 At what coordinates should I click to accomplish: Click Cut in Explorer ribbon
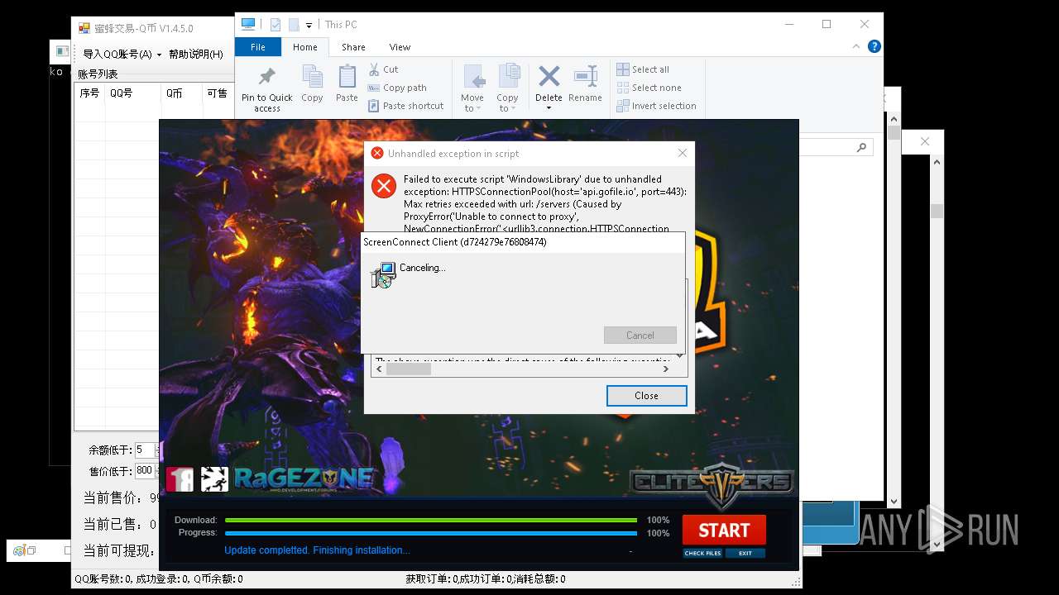coord(383,69)
